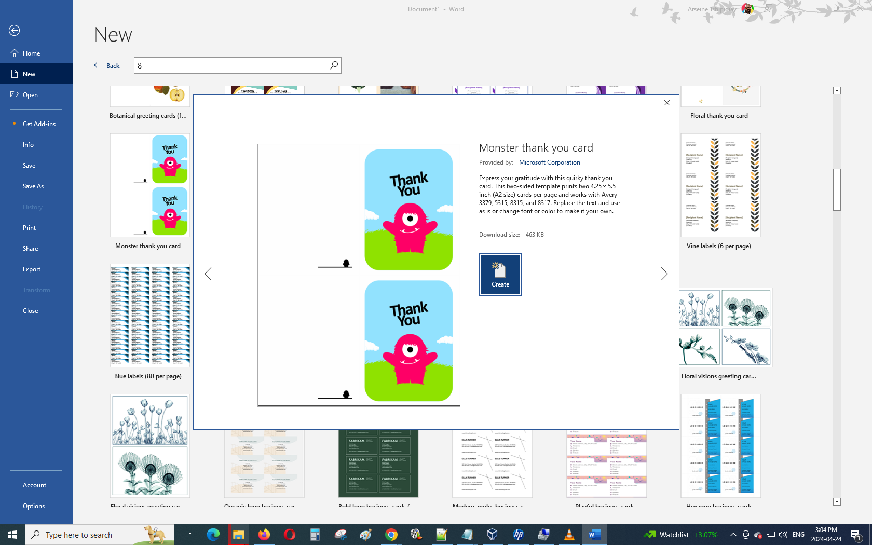Close the template preview dialog
872x545 pixels.
click(x=667, y=103)
